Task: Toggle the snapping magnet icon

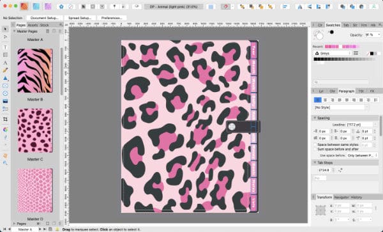Action: tap(226, 6)
